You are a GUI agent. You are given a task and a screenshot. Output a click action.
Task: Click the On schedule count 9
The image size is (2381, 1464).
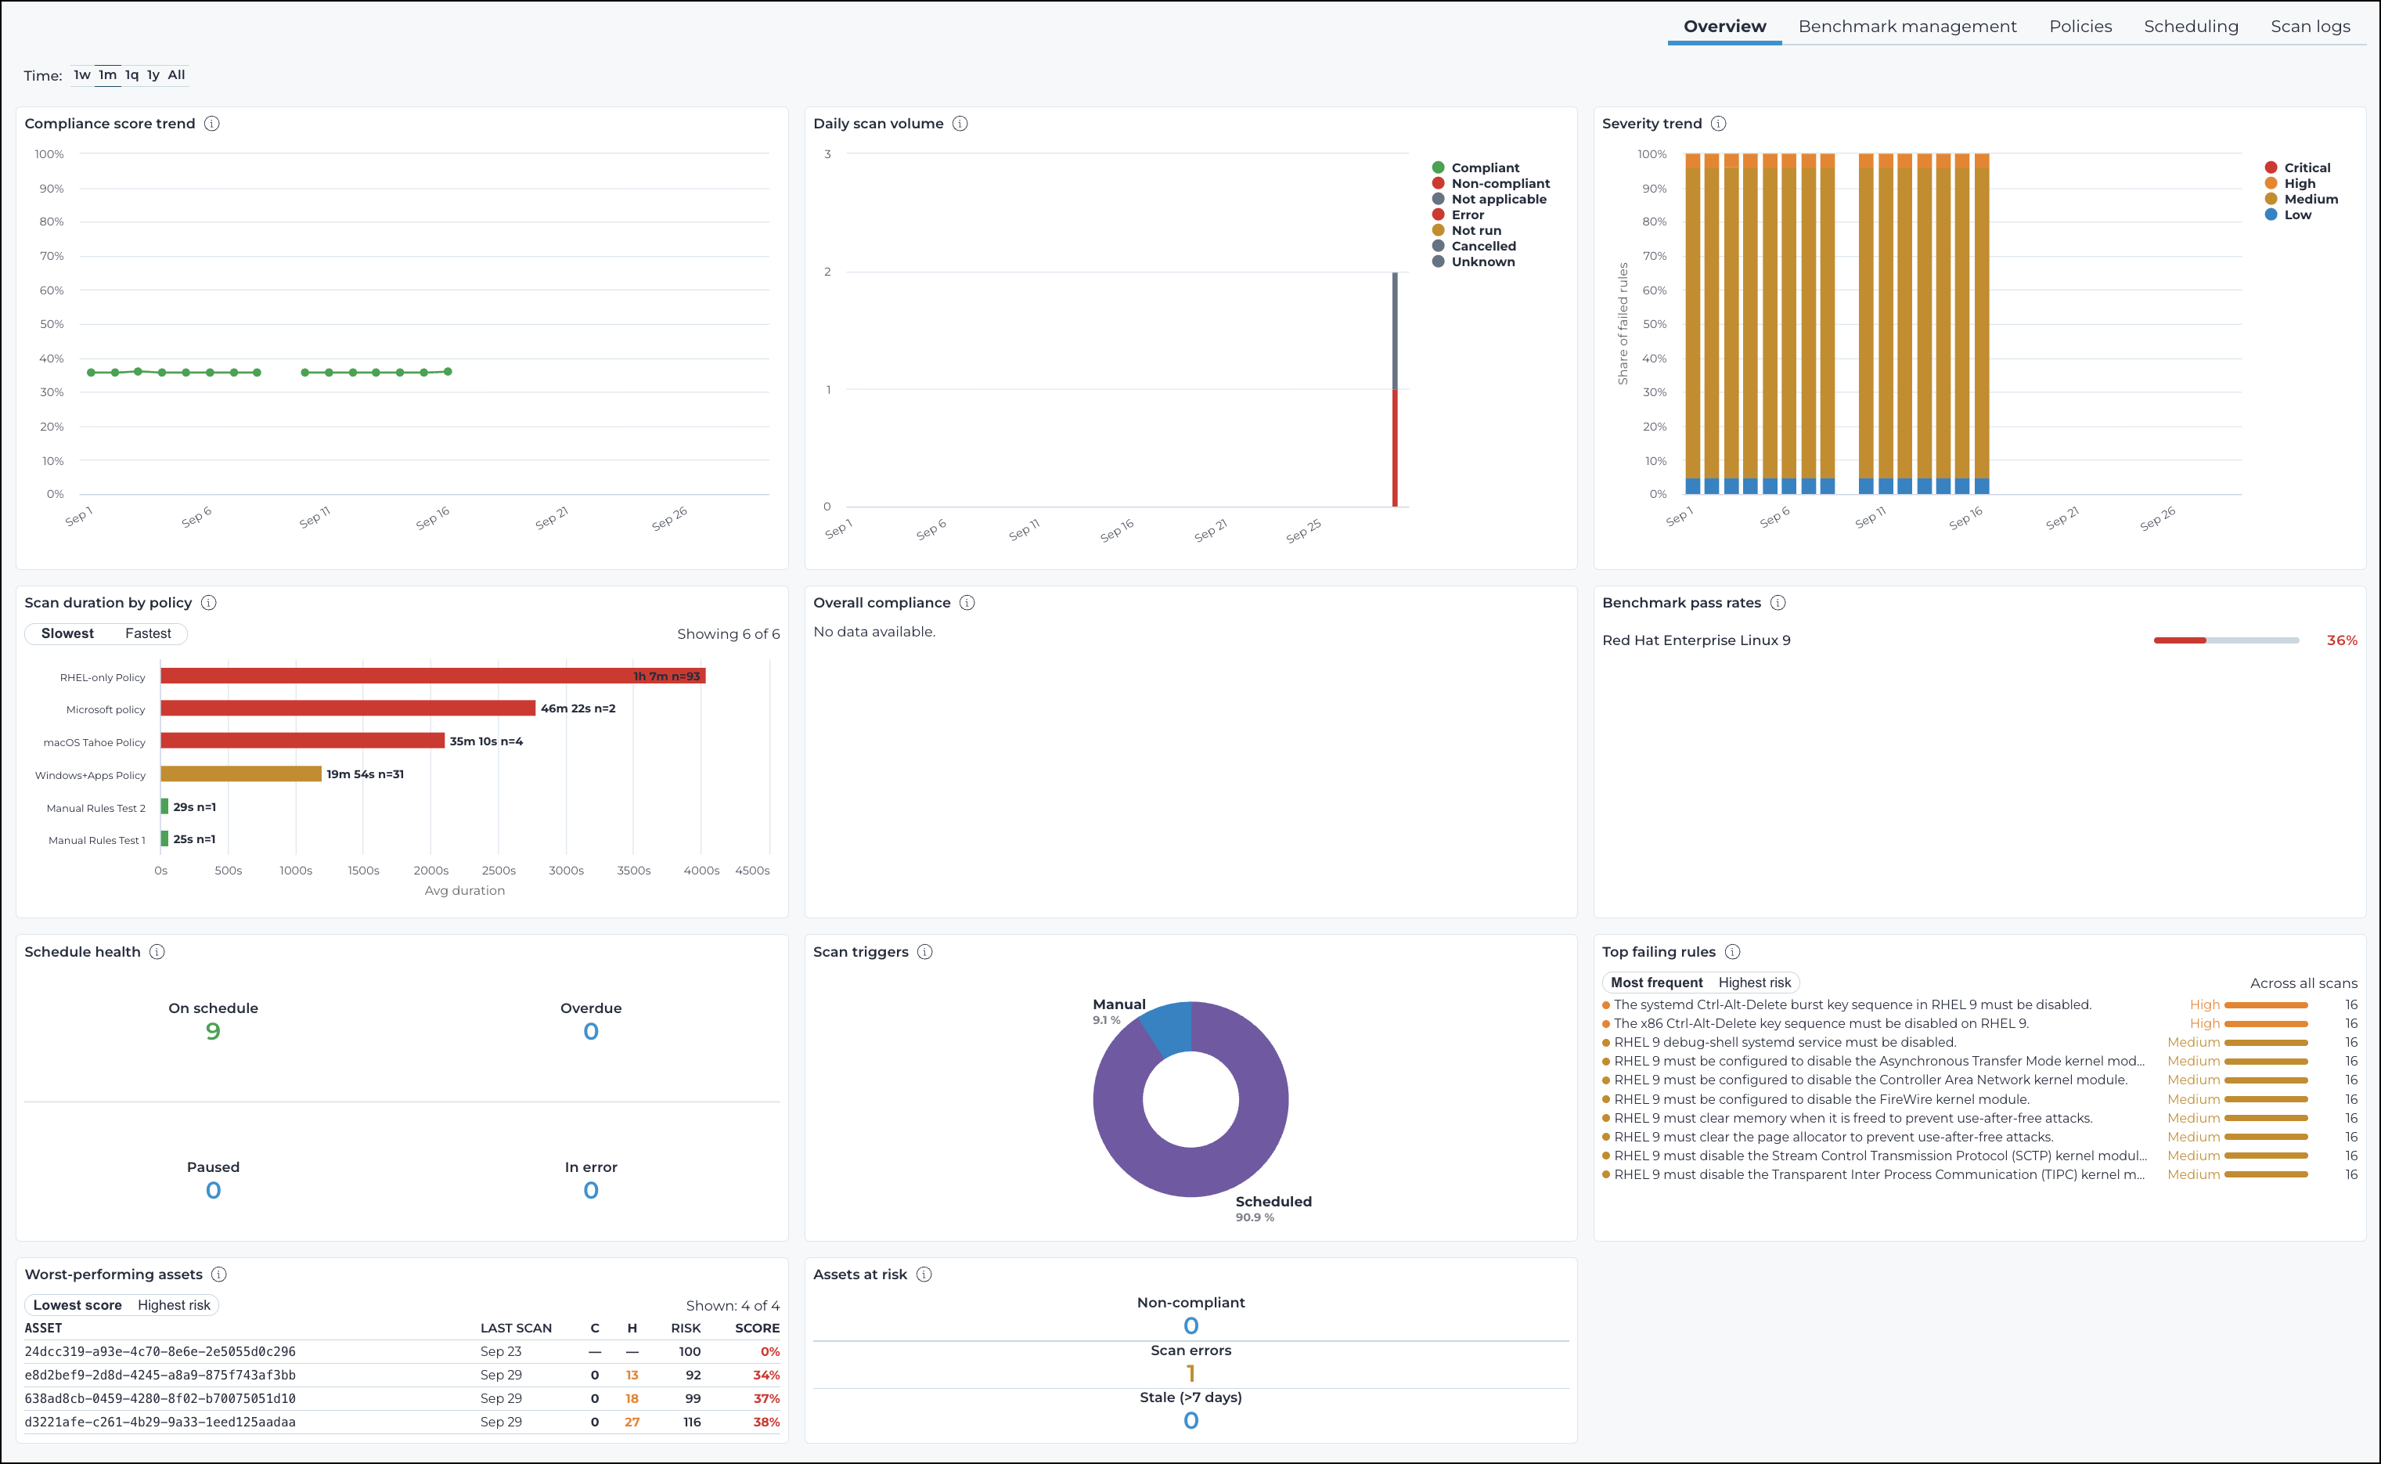[x=213, y=1032]
